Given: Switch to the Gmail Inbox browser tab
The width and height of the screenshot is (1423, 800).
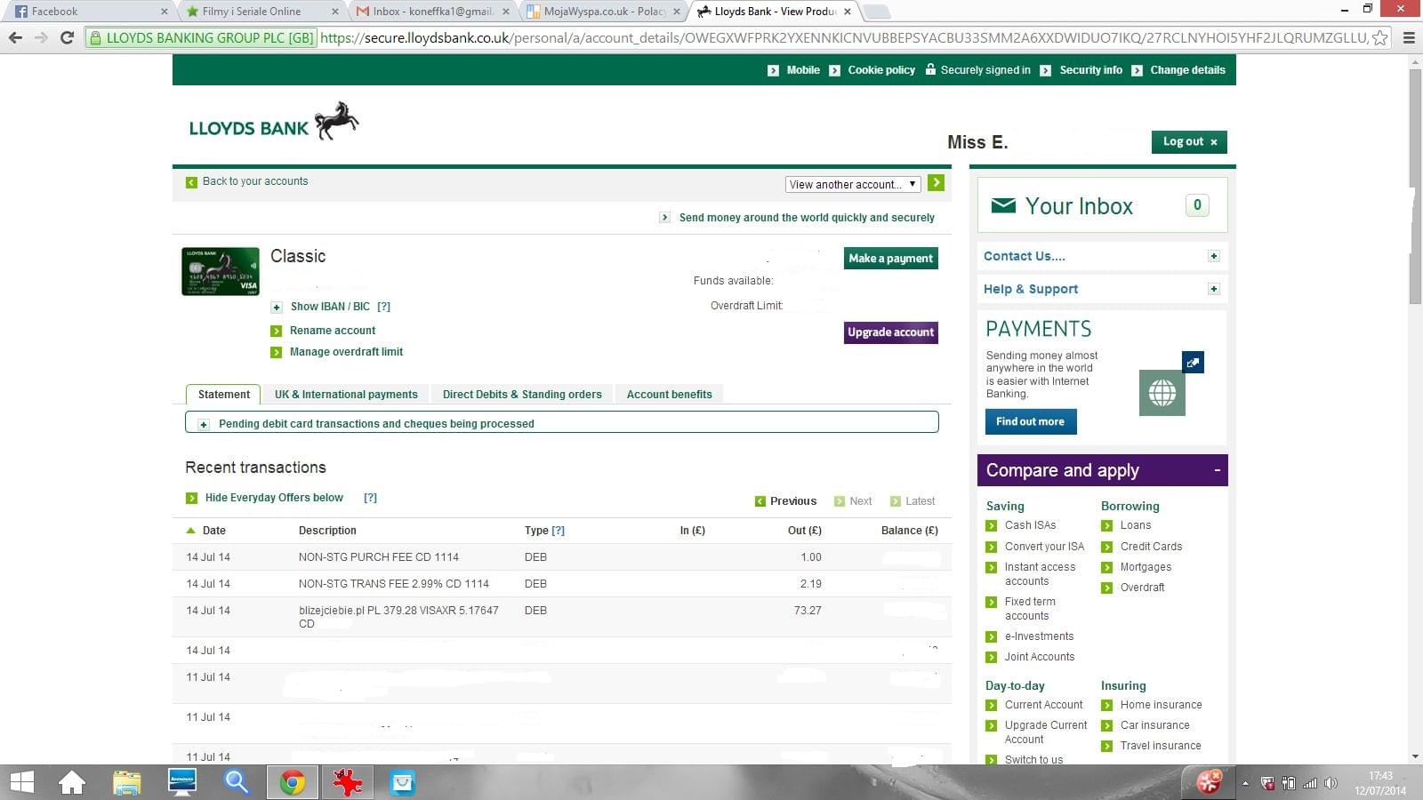Looking at the screenshot, I should [430, 12].
